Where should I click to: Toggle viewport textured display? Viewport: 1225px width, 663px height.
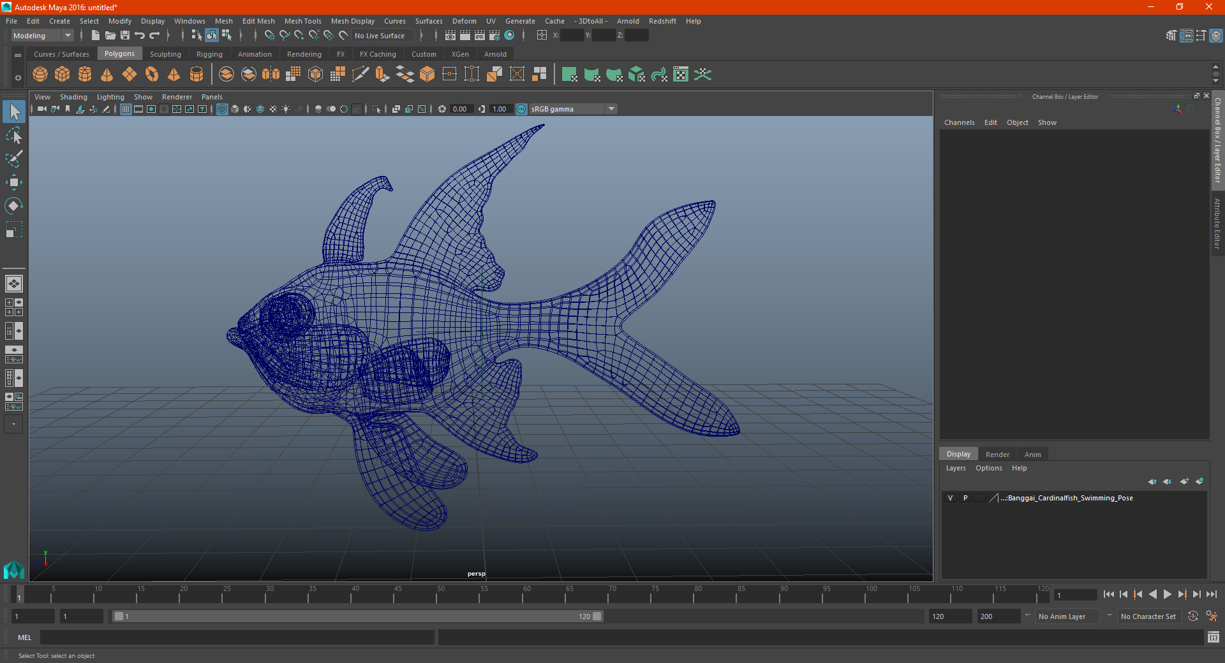coord(273,109)
